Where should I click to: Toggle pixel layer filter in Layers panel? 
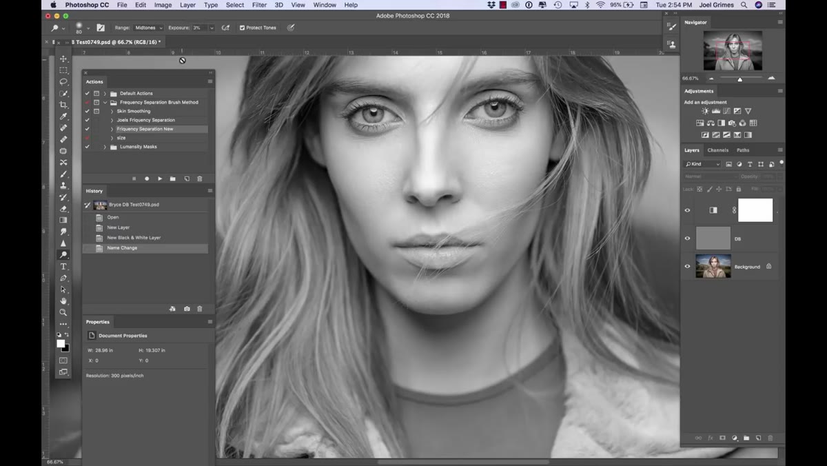[x=730, y=164]
